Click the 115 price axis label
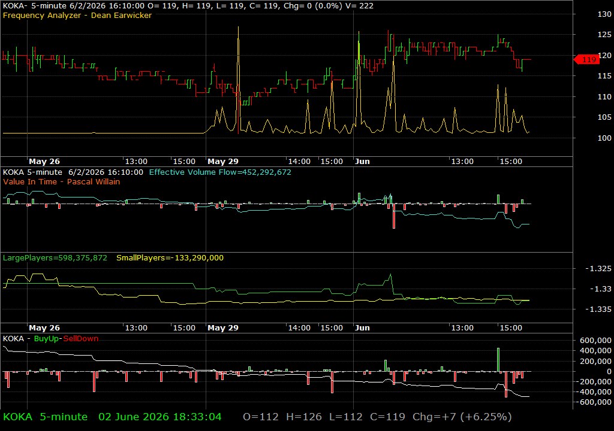The height and width of the screenshot is (431, 614). [x=604, y=76]
